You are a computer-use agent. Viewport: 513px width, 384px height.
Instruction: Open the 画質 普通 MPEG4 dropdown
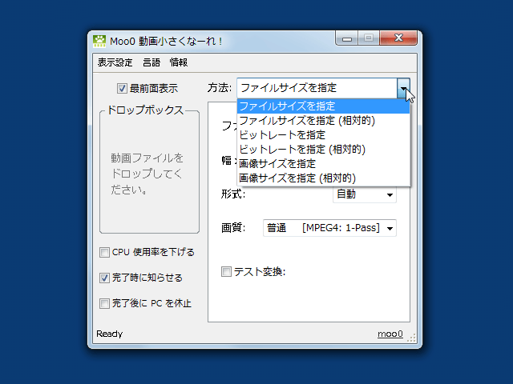[x=329, y=228]
